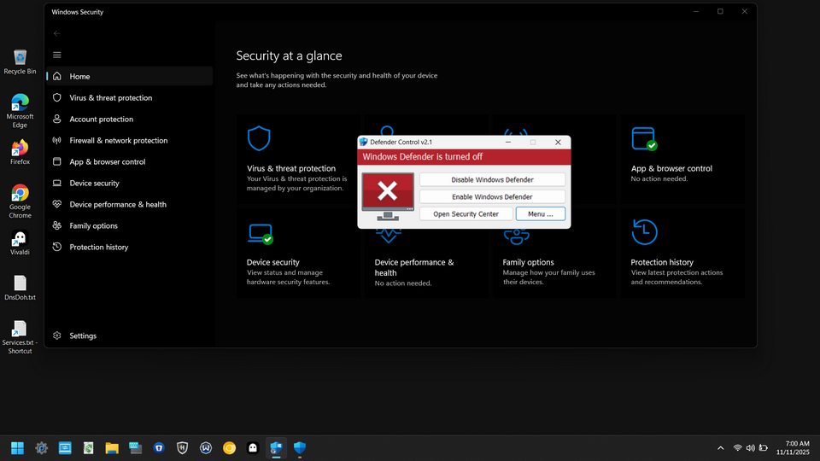This screenshot has width=820, height=461.
Task: Click Disable Windows Defender button
Action: click(x=492, y=180)
